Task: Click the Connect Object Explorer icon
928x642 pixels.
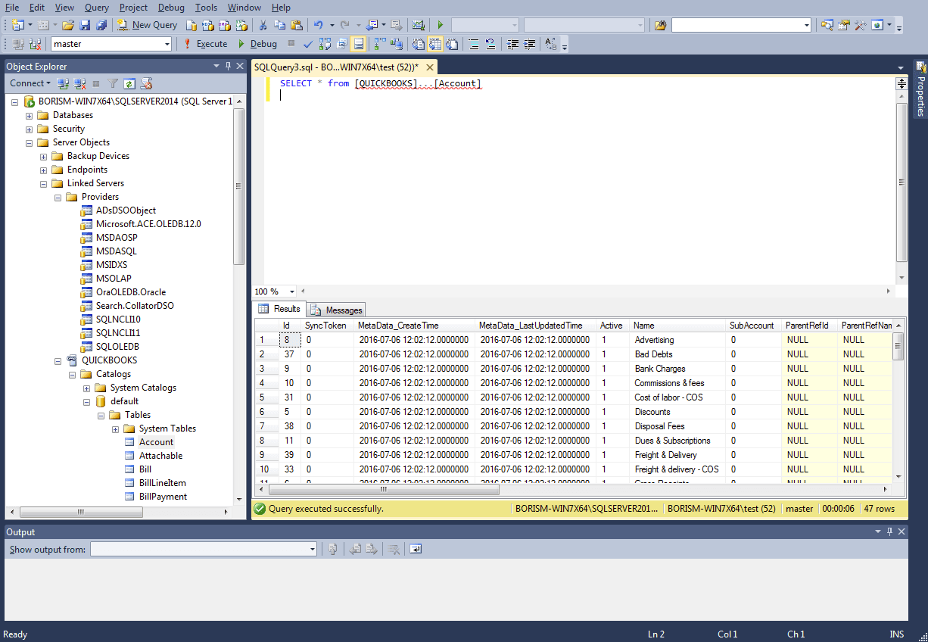Action: (64, 83)
